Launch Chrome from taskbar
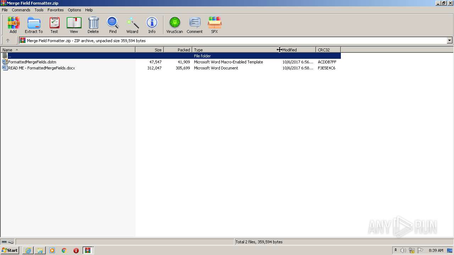Screen dimensions: 454x255 (x=64, y=250)
